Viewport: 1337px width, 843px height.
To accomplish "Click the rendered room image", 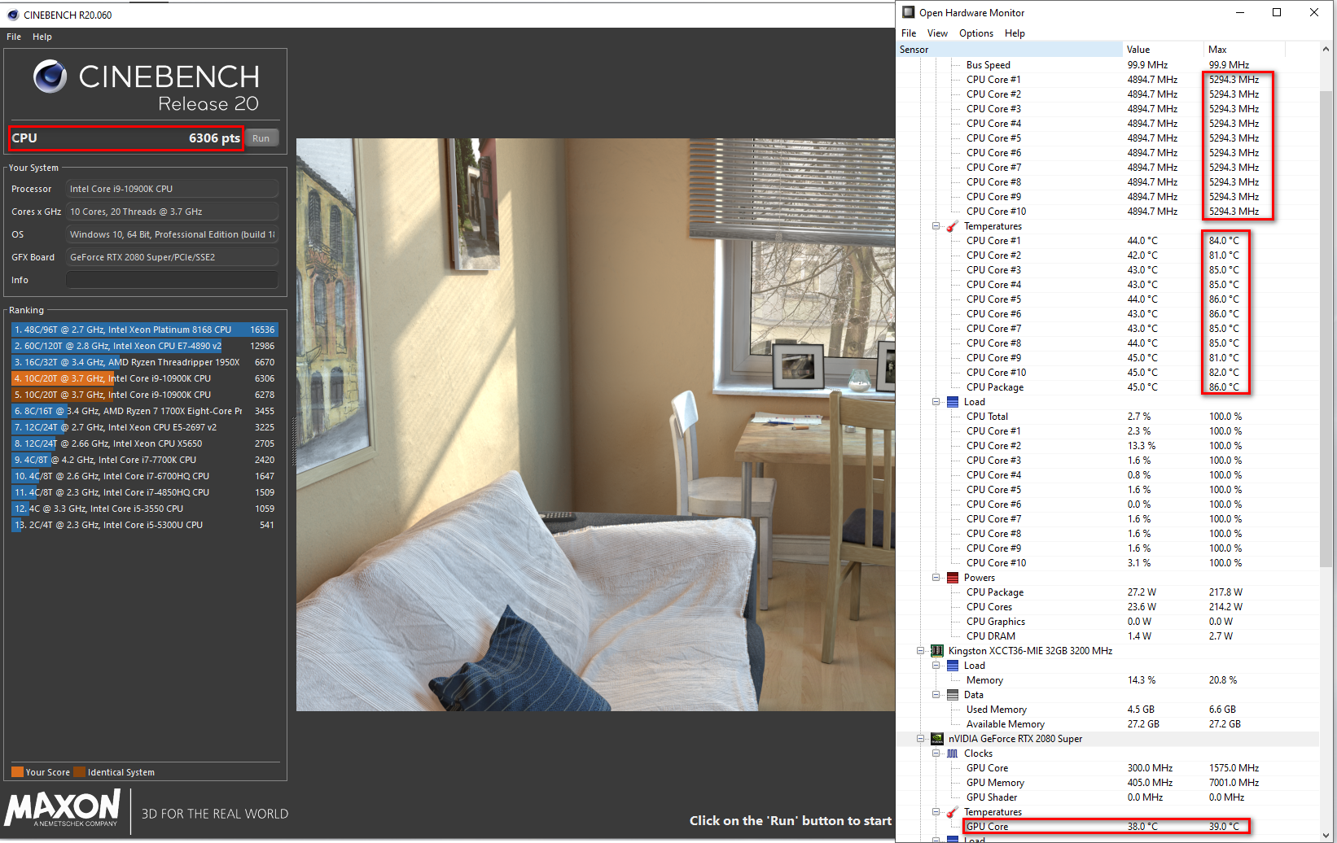I will 595,425.
